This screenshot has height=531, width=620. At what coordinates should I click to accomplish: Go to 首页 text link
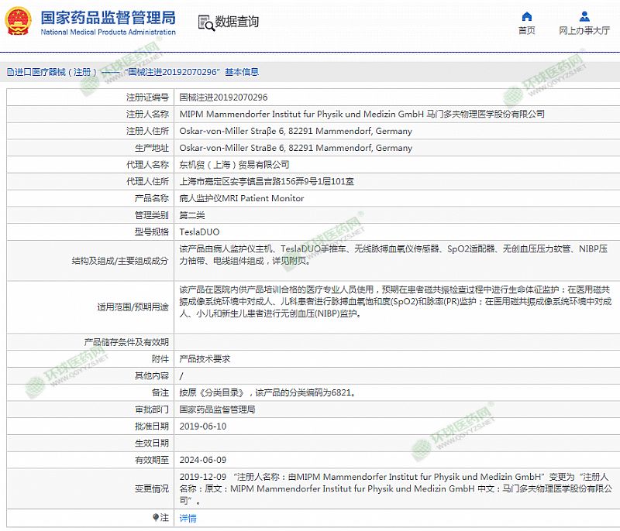point(526,31)
